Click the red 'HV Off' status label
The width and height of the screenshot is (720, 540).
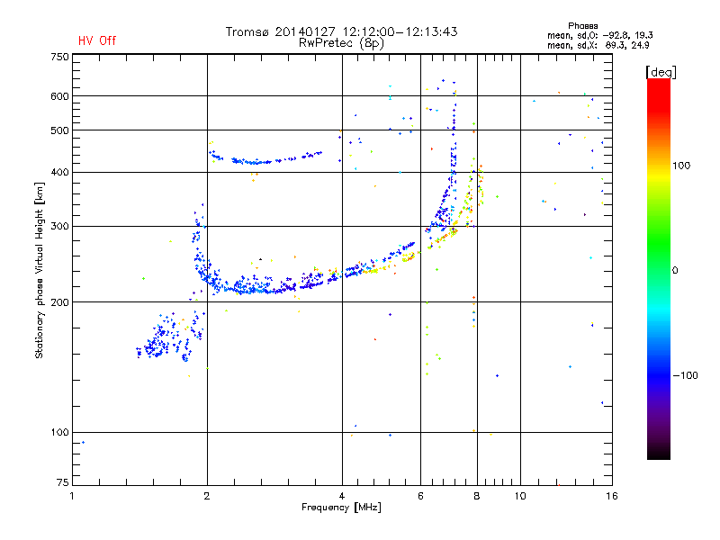pos(97,40)
